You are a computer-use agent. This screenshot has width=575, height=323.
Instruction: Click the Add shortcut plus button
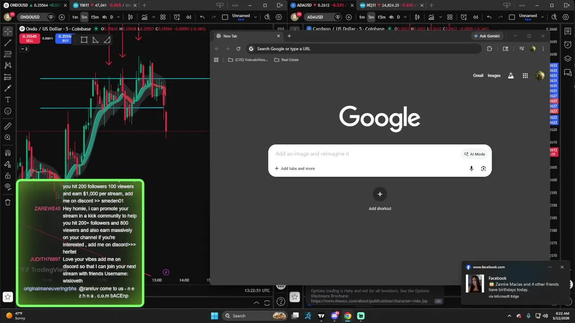click(x=380, y=194)
